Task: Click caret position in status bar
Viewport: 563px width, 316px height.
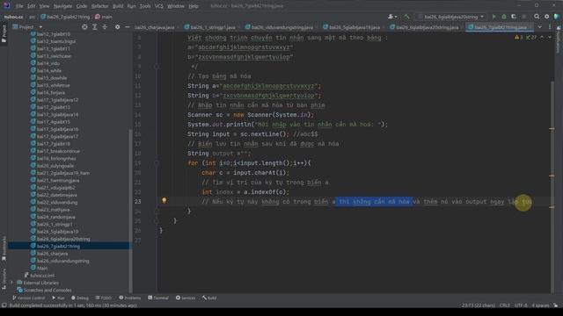Action: click(x=478, y=305)
